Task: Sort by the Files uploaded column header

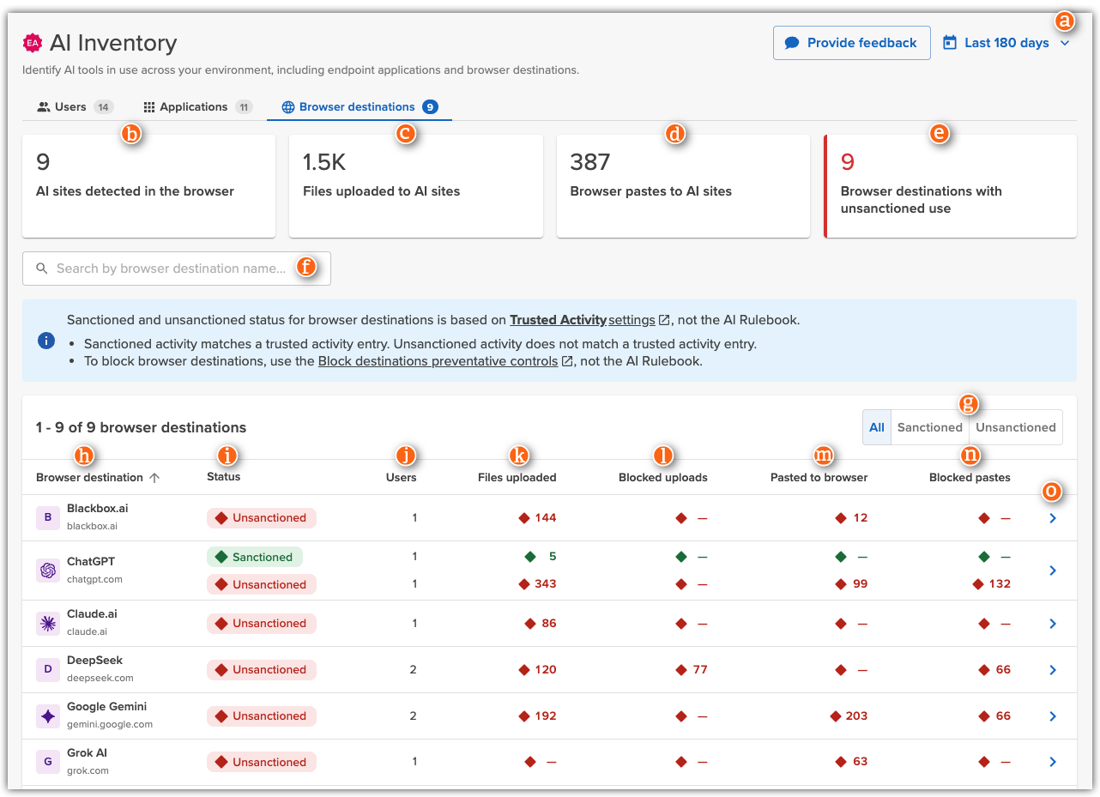Action: coord(517,477)
